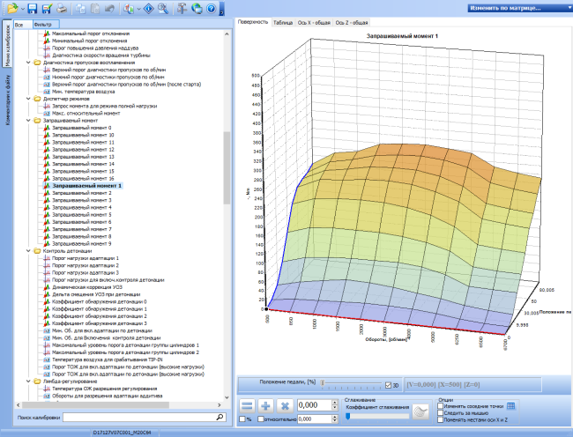Click the surface smoothing apply button
The width and height of the screenshot is (573, 437).
click(420, 411)
